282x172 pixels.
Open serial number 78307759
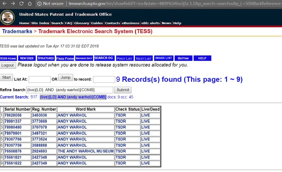tap(13, 145)
